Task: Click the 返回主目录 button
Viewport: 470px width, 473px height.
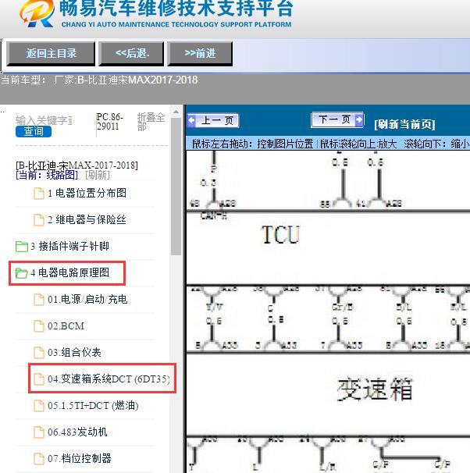Action: click(51, 54)
